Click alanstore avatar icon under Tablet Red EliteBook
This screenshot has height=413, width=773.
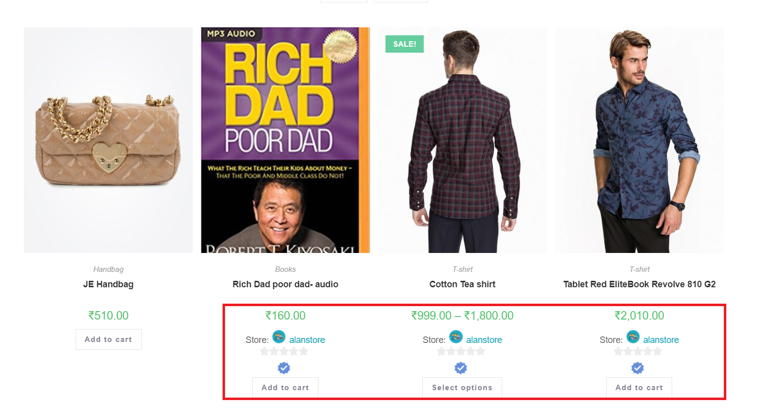click(632, 337)
